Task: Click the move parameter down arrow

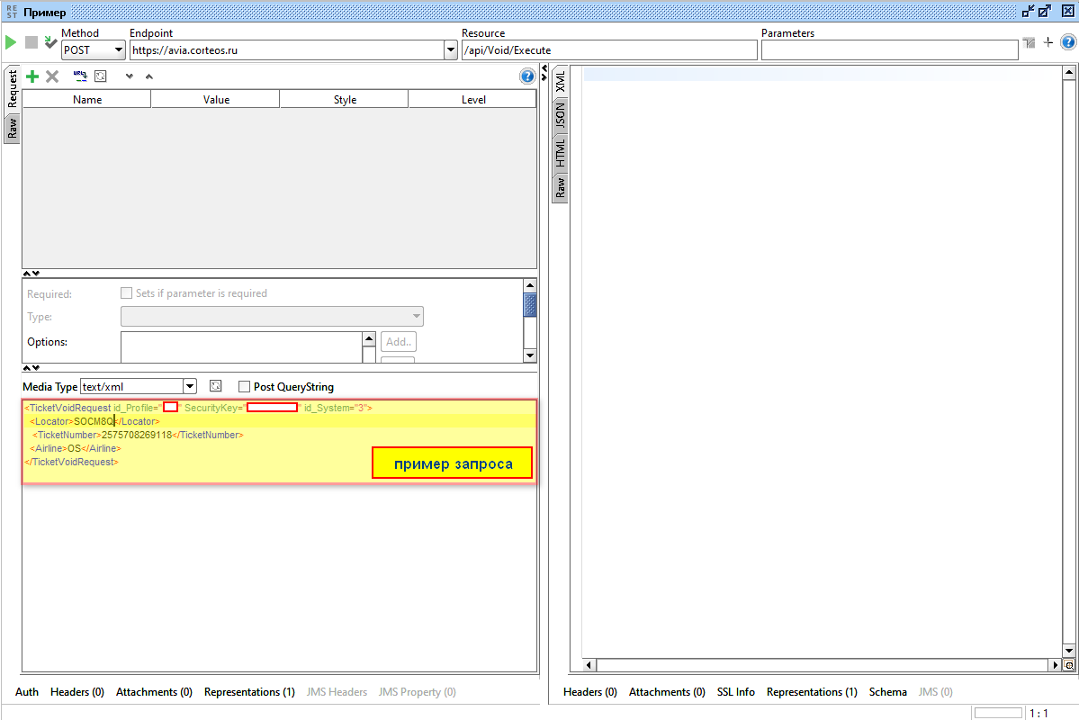Action: click(x=129, y=77)
